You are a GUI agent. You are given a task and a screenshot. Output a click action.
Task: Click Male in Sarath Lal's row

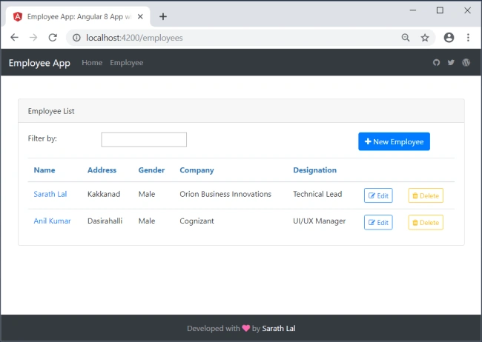click(147, 194)
